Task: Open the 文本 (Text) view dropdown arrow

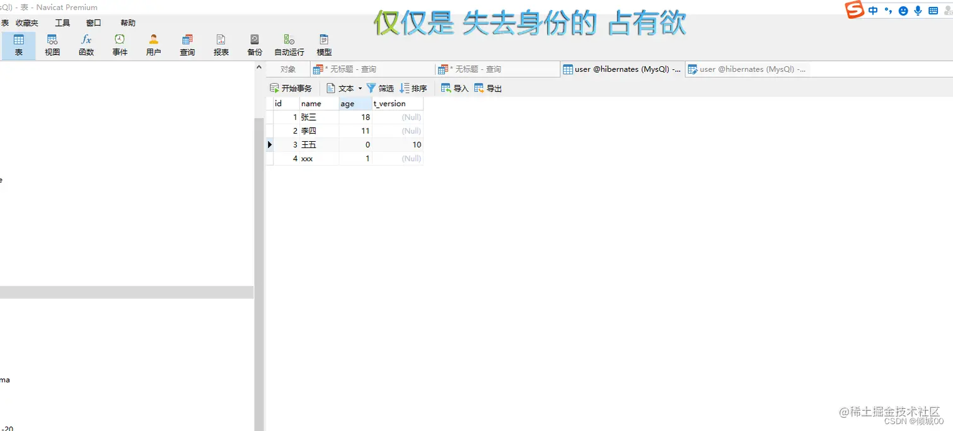Action: [359, 88]
